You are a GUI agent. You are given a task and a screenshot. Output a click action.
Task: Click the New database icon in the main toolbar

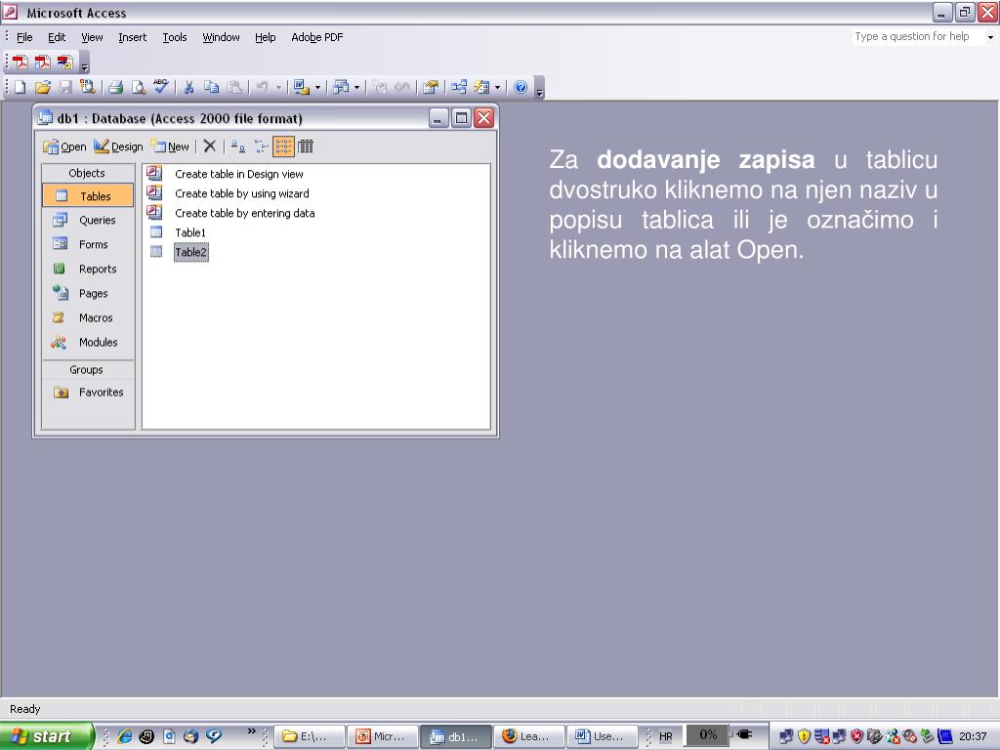(21, 87)
